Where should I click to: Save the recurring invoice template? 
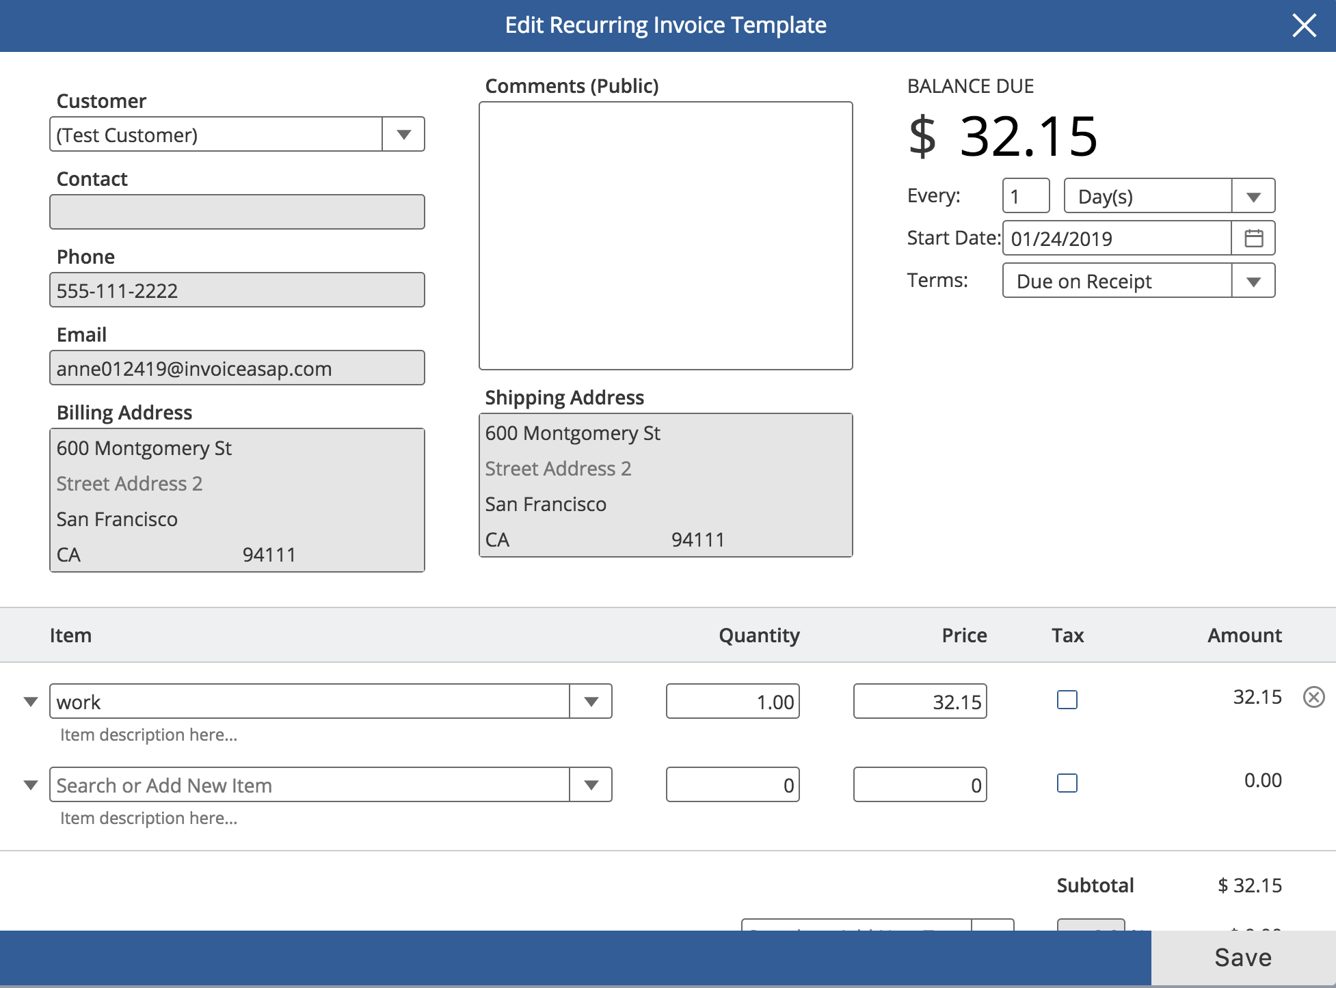[1242, 957]
